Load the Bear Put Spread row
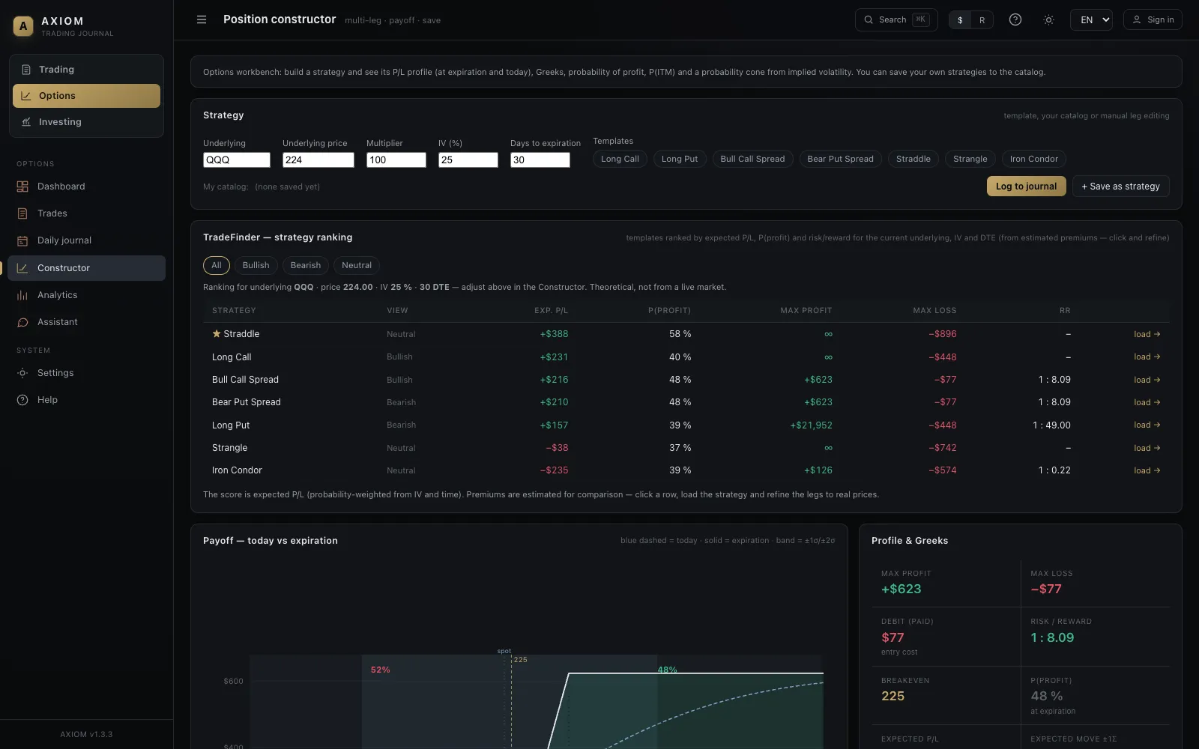The width and height of the screenshot is (1199, 749). point(1147,402)
